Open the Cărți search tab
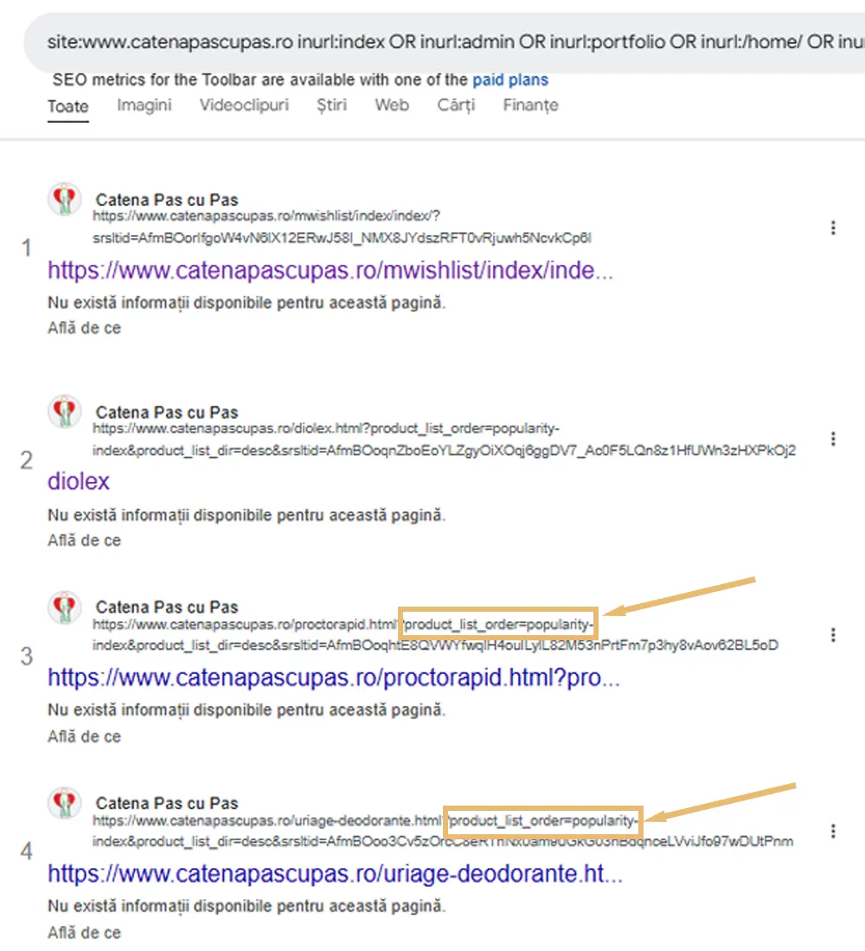Screen dimensions: 865x951 (456, 106)
